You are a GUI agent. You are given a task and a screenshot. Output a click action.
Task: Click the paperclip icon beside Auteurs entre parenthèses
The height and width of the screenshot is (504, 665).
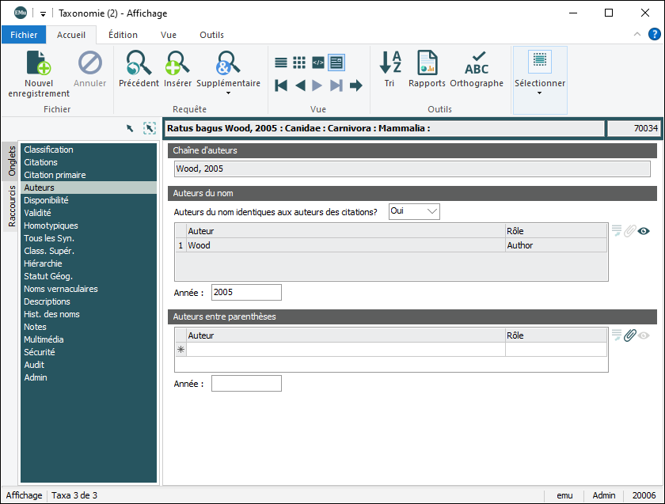[x=630, y=335]
